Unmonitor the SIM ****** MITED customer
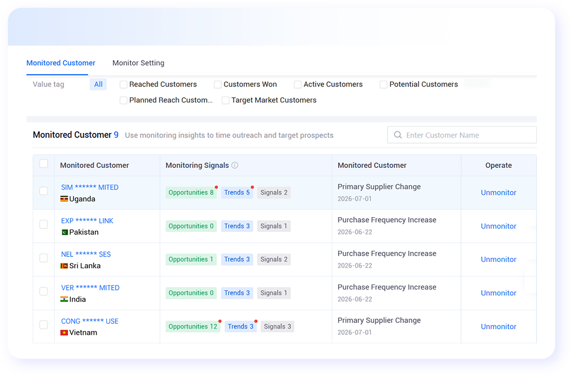574x377 pixels. click(498, 192)
